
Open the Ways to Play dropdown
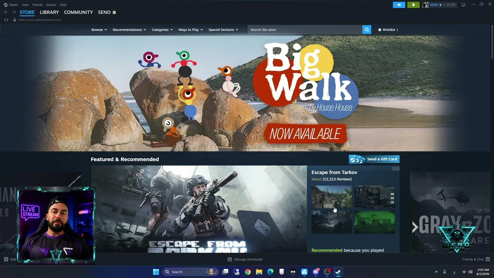[x=191, y=30]
